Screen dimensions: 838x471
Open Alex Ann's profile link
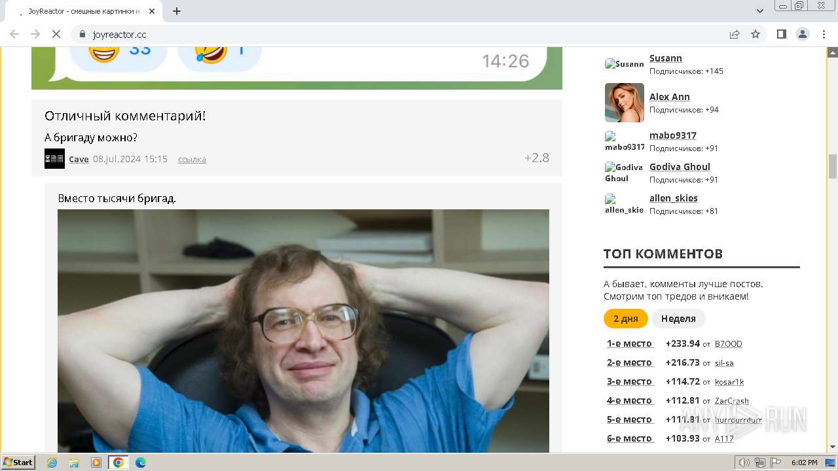[x=669, y=97]
